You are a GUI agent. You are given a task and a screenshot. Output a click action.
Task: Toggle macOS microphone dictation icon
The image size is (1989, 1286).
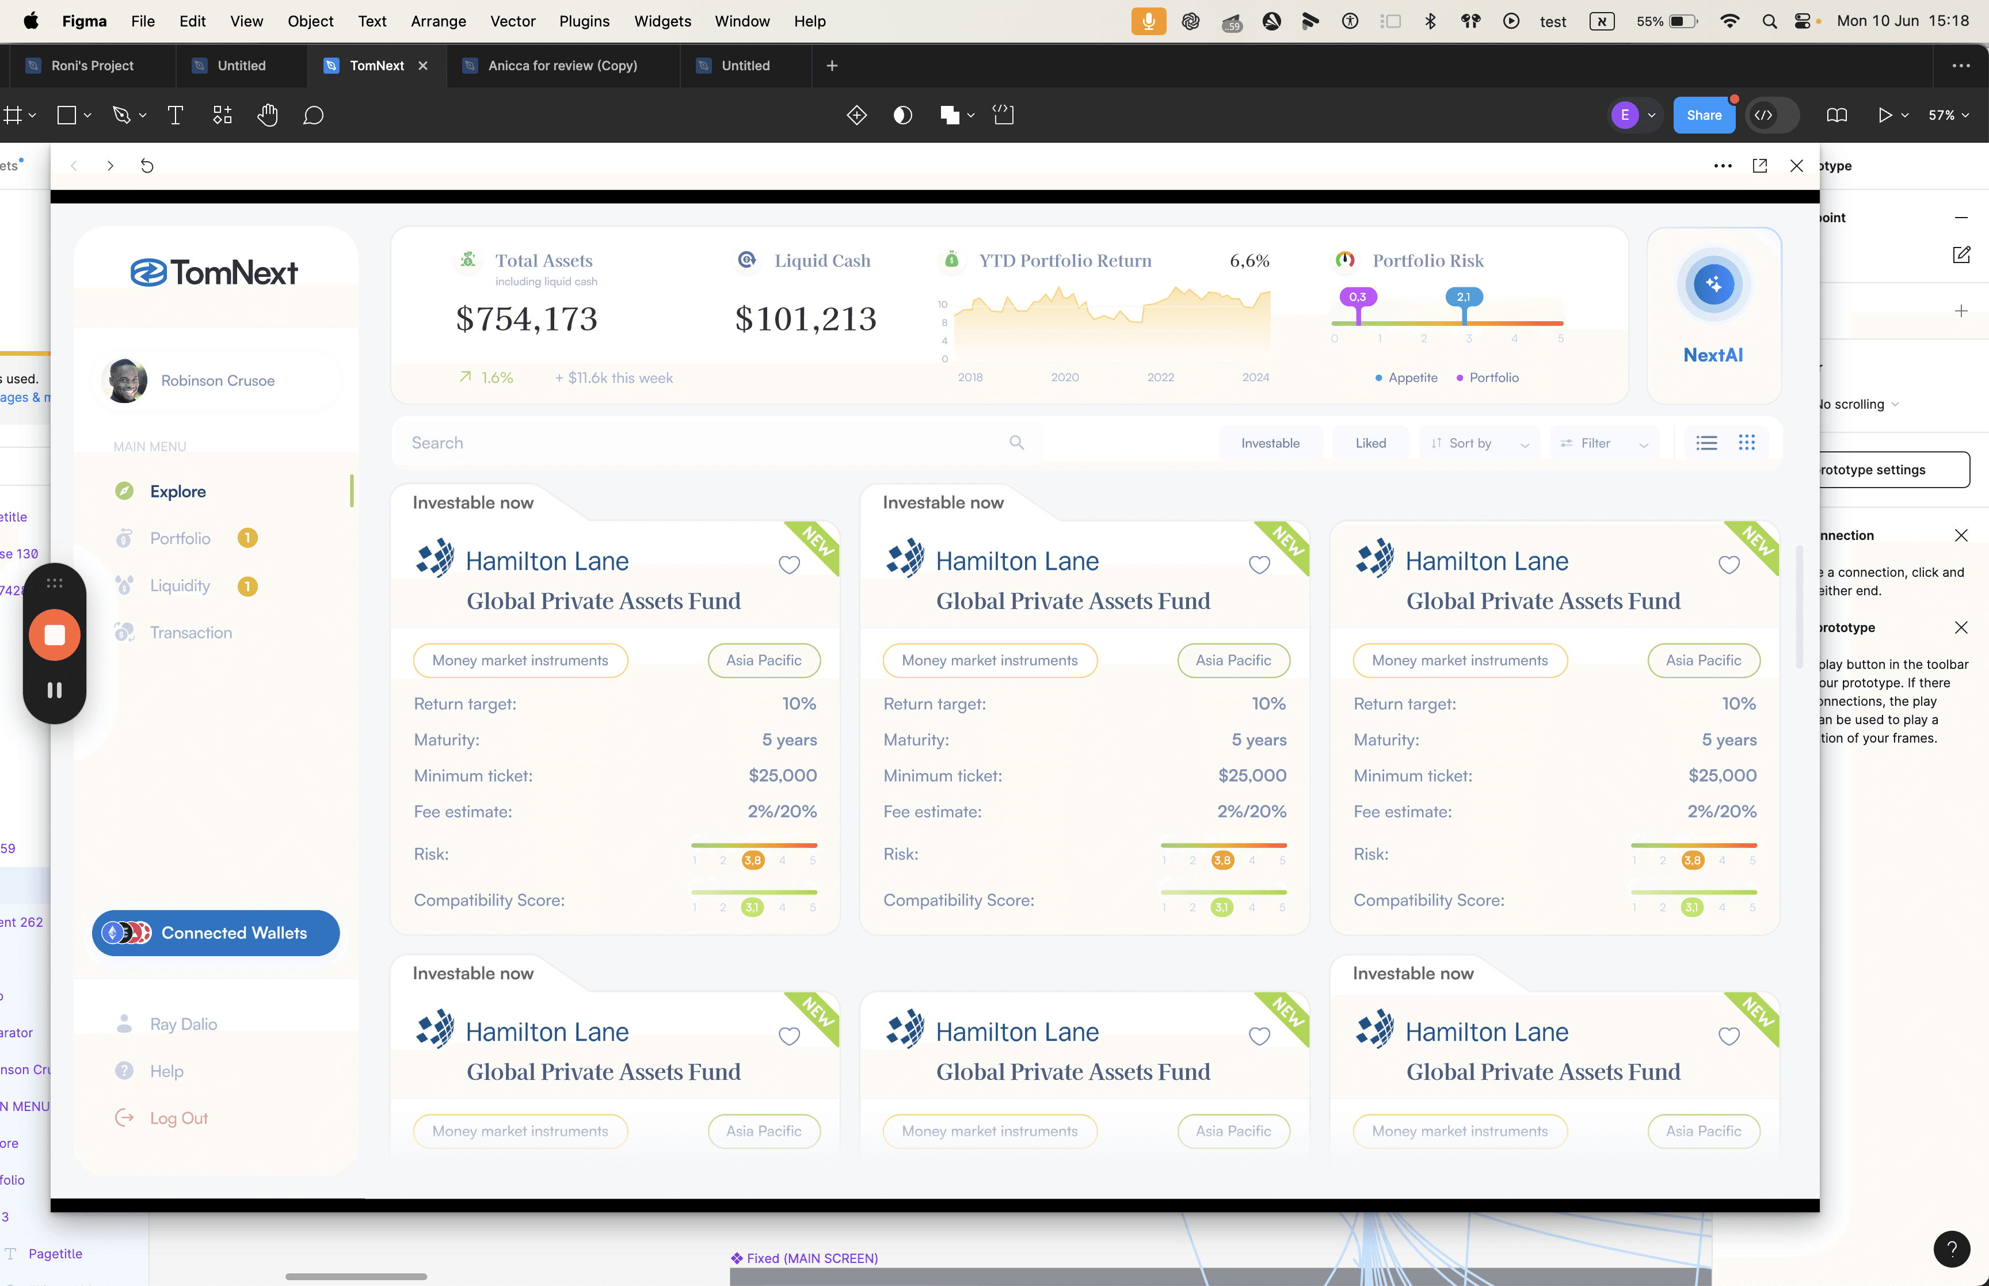coord(1149,21)
